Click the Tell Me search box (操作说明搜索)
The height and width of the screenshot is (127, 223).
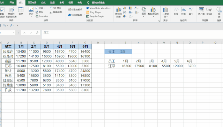pyautogui.click(x=98, y=2)
